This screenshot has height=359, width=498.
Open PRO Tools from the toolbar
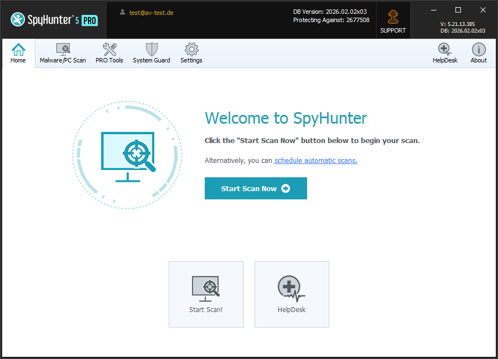coord(109,54)
